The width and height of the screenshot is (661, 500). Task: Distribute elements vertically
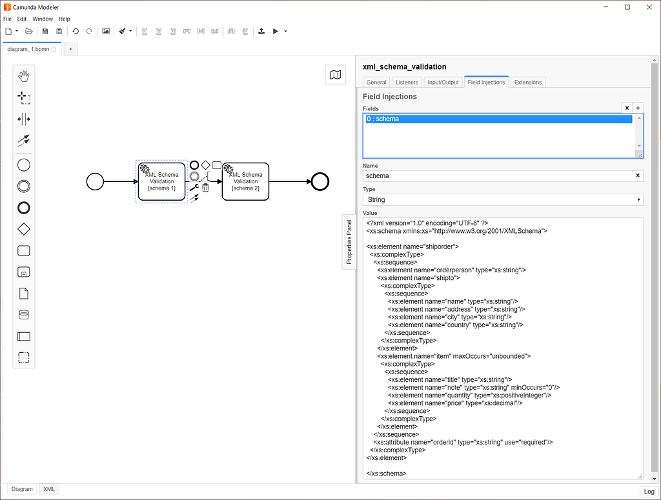(245, 31)
